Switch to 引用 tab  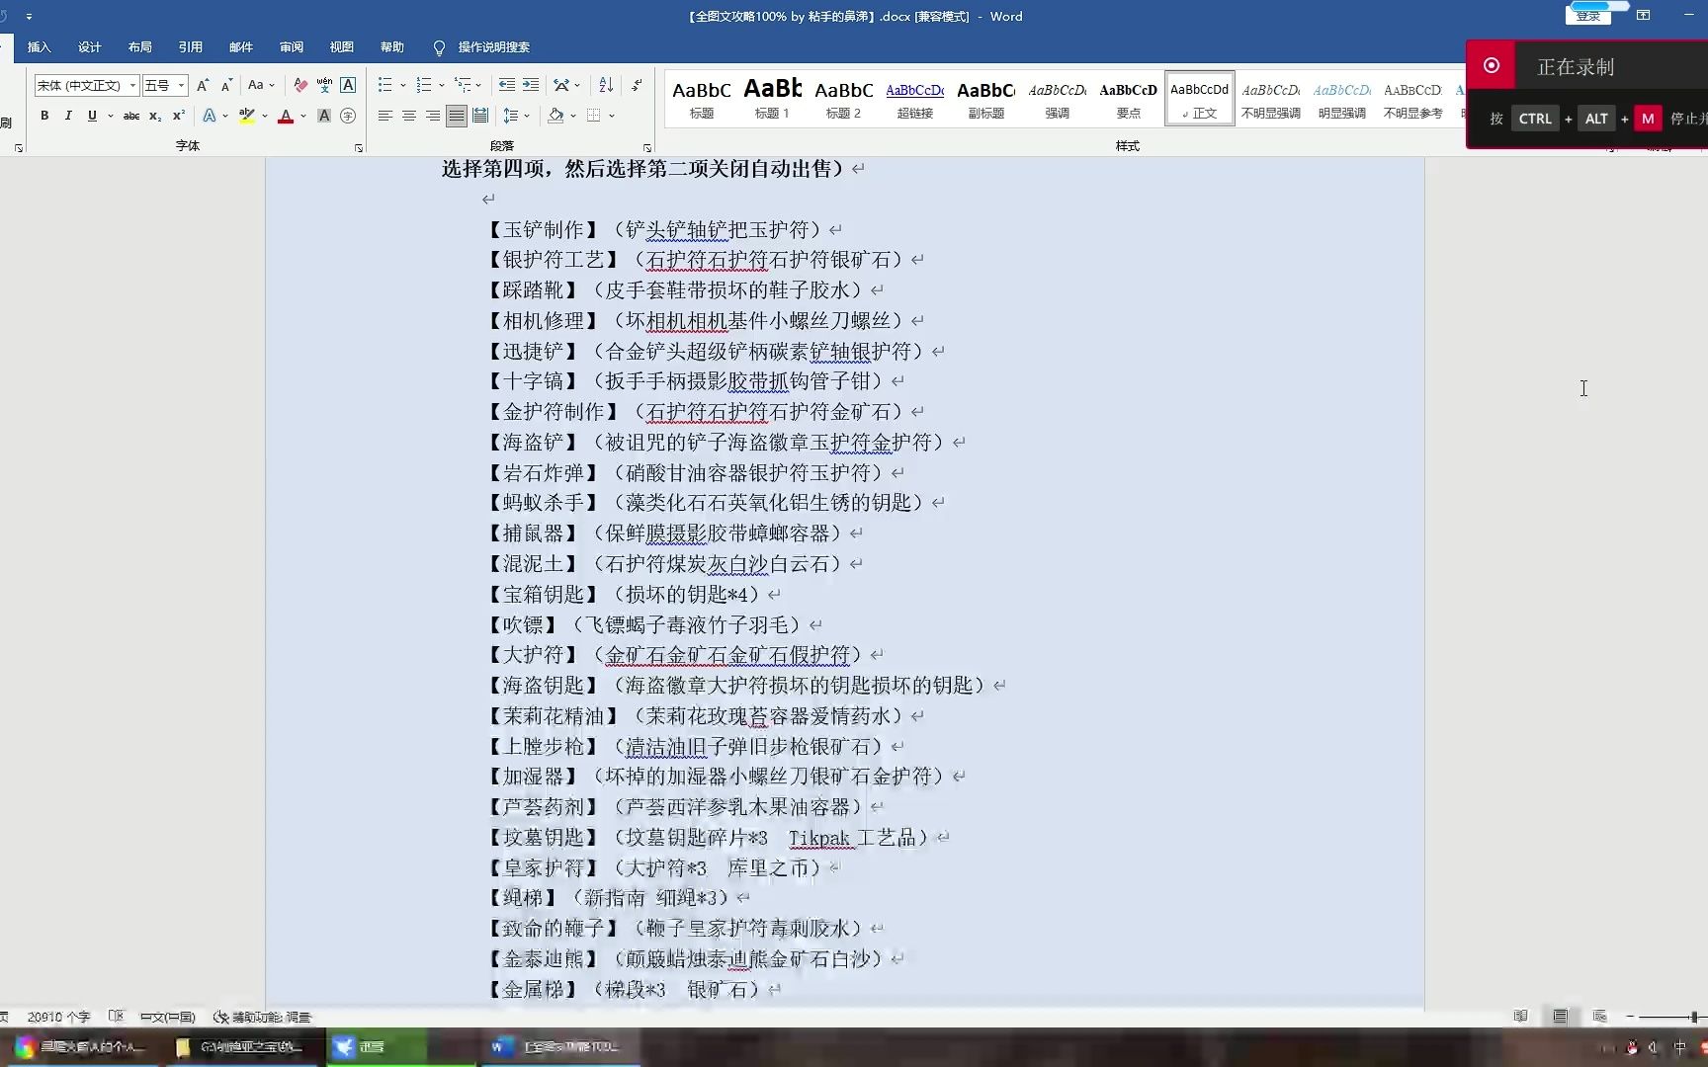click(191, 47)
